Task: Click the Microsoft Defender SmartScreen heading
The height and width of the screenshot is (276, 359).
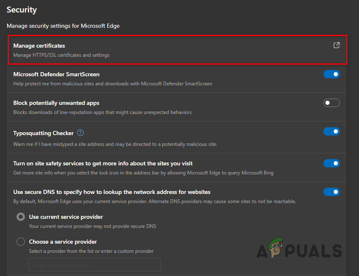Action: tap(56, 74)
